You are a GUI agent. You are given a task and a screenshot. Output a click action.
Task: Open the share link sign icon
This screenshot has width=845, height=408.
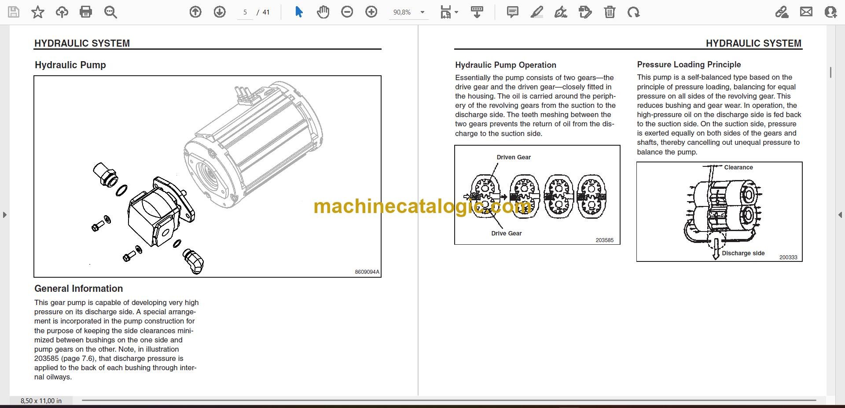tap(782, 12)
